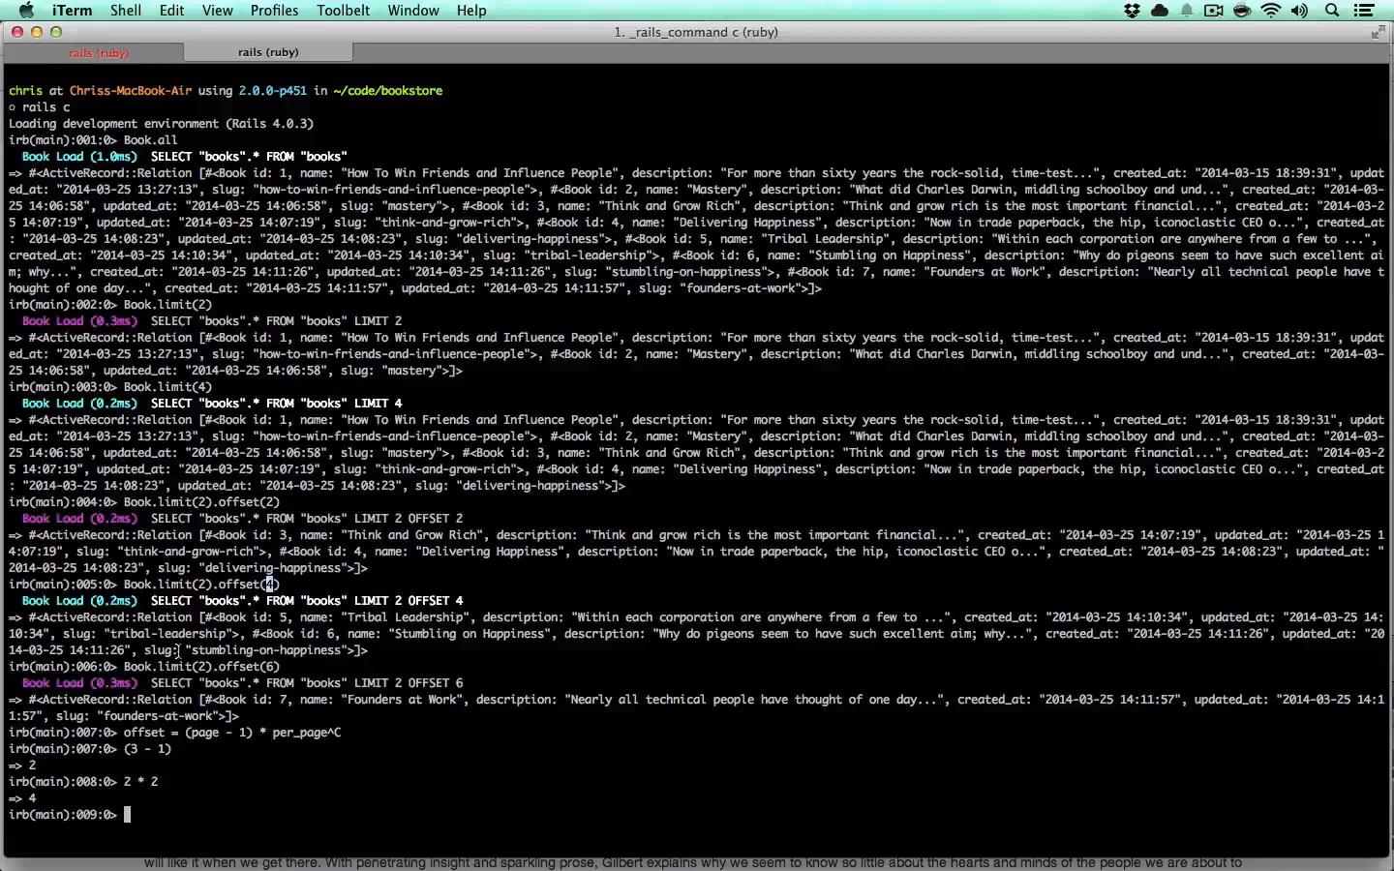The image size is (1394, 871).
Task: Zoom window with the green button
Action: [56, 32]
